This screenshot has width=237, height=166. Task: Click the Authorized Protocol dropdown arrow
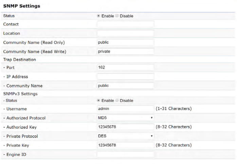(x=151, y=118)
